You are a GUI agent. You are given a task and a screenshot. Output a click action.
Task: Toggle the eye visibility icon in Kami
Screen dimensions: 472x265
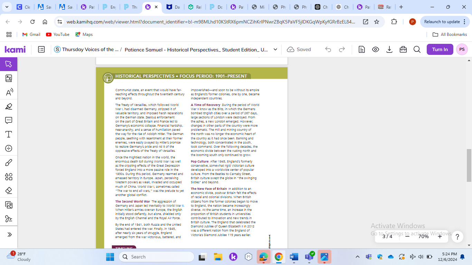(x=376, y=49)
